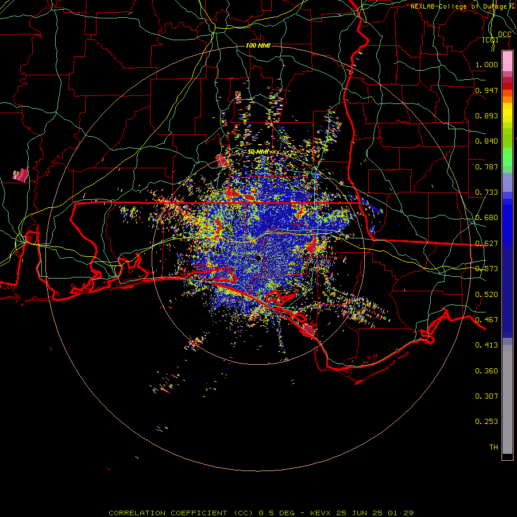Pick the bright blue swatch beside 0.680
517x517 pixels.
pyautogui.click(x=507, y=221)
